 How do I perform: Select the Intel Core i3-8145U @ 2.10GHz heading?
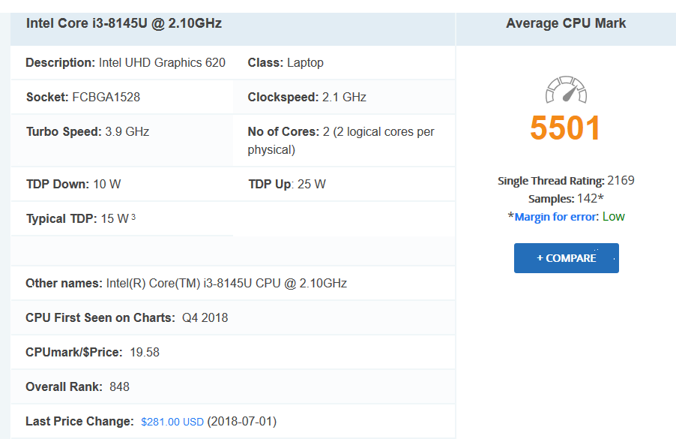pyautogui.click(x=124, y=23)
